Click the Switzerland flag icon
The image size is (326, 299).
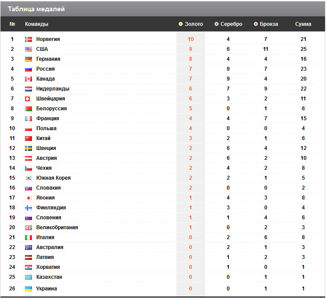[28, 99]
